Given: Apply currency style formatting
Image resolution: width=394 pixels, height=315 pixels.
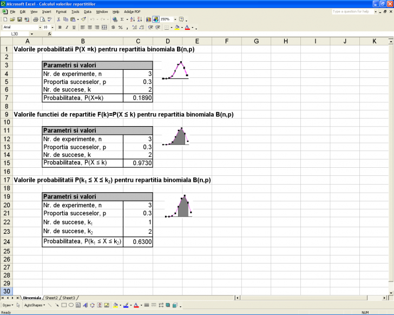Looking at the screenshot, I should pos(113,28).
